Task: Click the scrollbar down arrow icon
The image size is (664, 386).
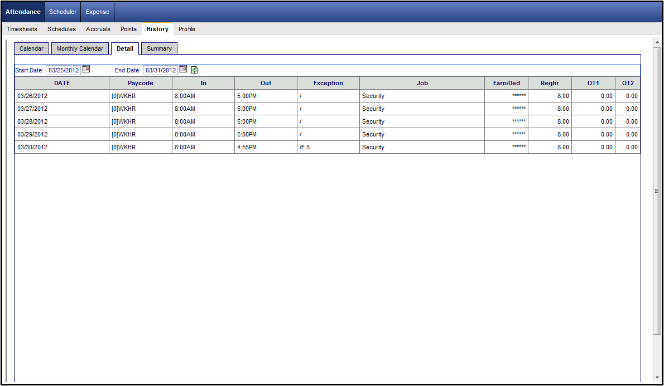Action: tap(656, 378)
